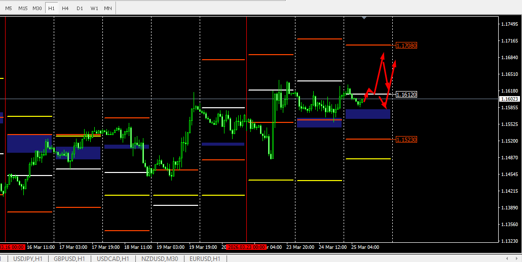Click the grey chart shift triangle marker
This screenshot has height=262, width=522.
pyautogui.click(x=364, y=18)
